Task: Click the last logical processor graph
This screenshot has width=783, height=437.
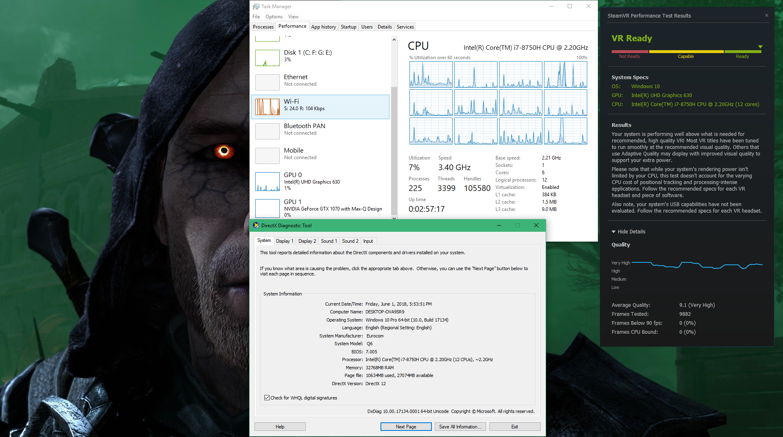Action: [x=565, y=131]
